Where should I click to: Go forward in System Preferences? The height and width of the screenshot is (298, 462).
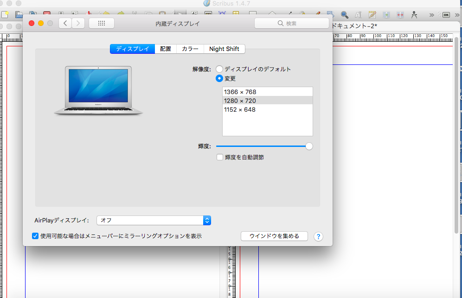pyautogui.click(x=78, y=23)
